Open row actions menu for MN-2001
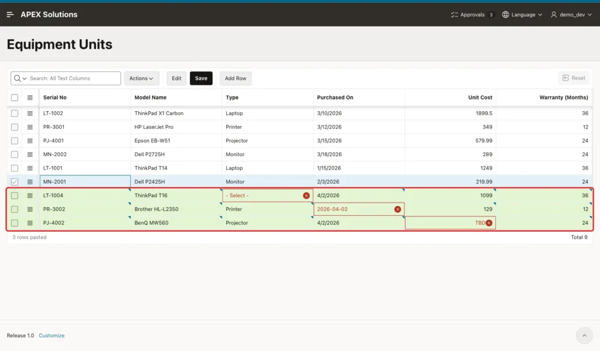The width and height of the screenshot is (600, 351). click(x=30, y=182)
